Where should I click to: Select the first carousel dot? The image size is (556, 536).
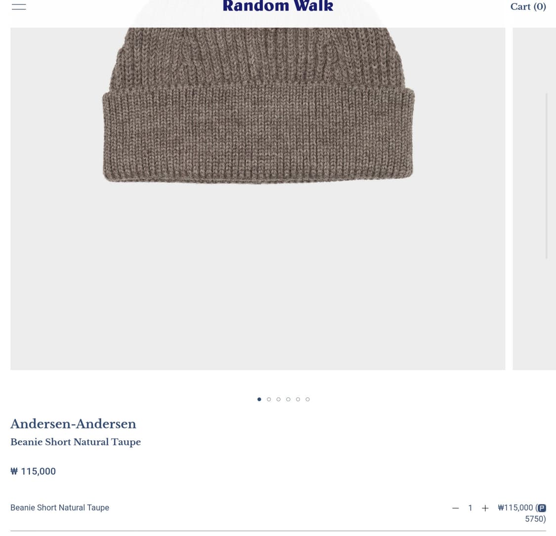click(259, 399)
